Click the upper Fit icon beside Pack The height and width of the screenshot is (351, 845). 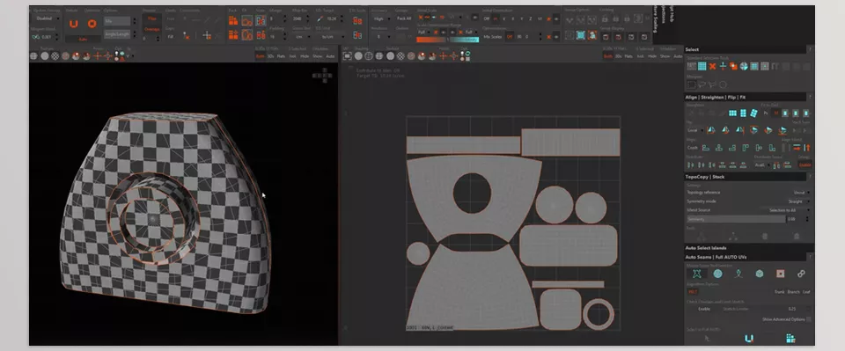coord(246,20)
